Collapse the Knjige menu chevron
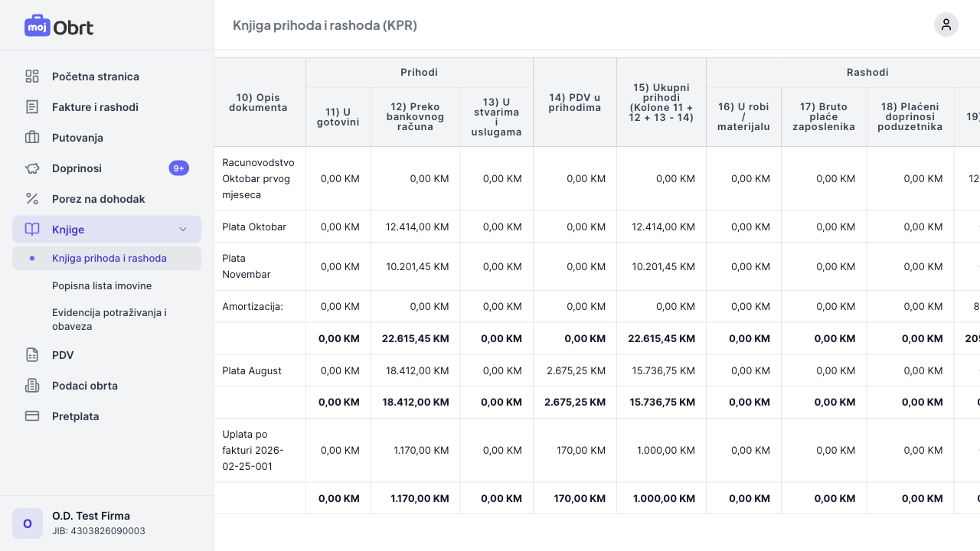The width and height of the screenshot is (980, 551). (183, 230)
